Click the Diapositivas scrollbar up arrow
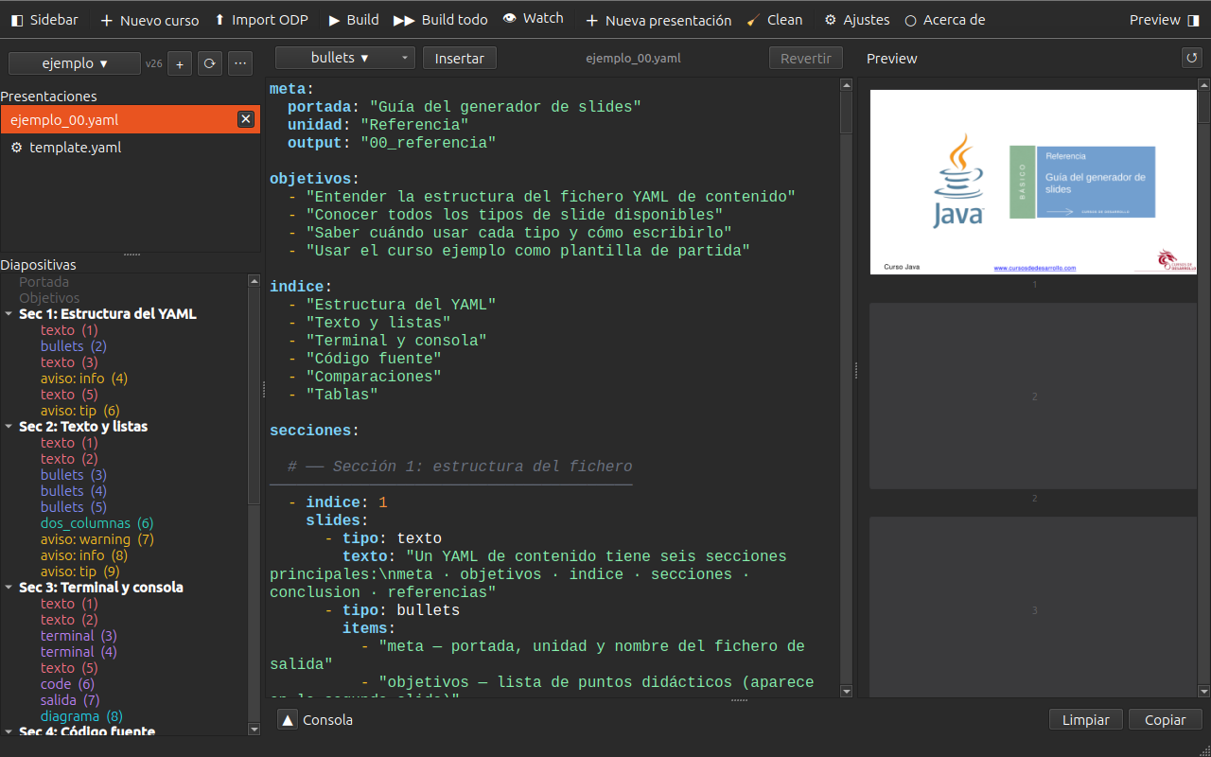Screen dimensions: 1211x757 254,281
